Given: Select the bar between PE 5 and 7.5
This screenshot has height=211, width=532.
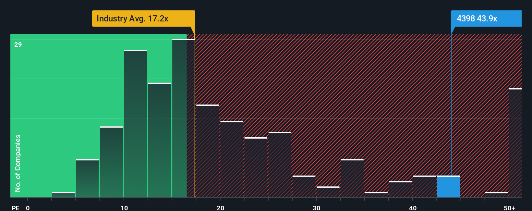Looking at the screenshot, I should [87, 178].
